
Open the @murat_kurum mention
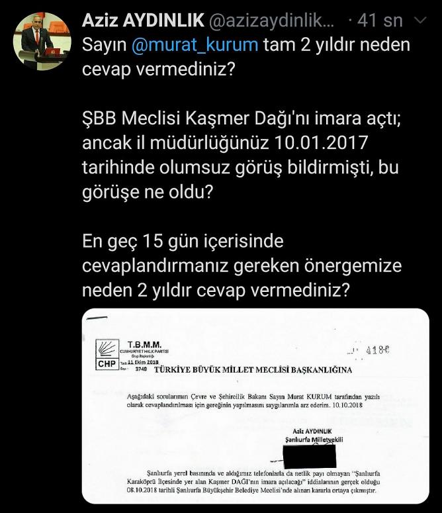(195, 45)
